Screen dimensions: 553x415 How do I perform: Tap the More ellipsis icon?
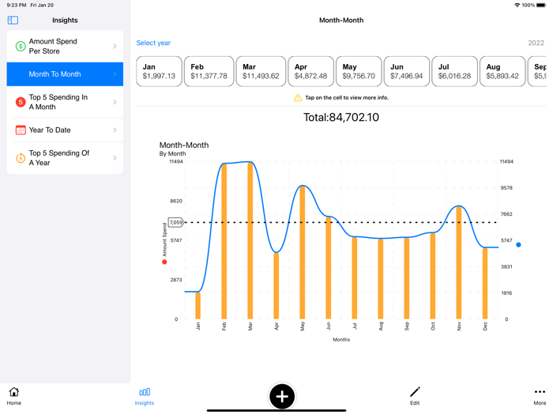click(x=540, y=392)
